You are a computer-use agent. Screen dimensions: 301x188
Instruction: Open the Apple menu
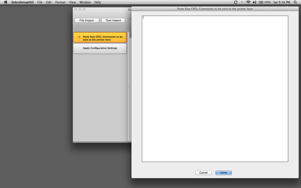pyautogui.click(x=5, y=2)
